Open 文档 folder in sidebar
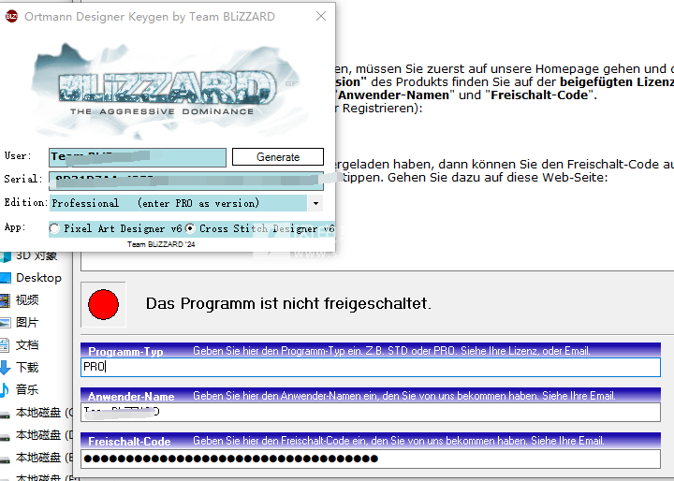 tap(27, 344)
